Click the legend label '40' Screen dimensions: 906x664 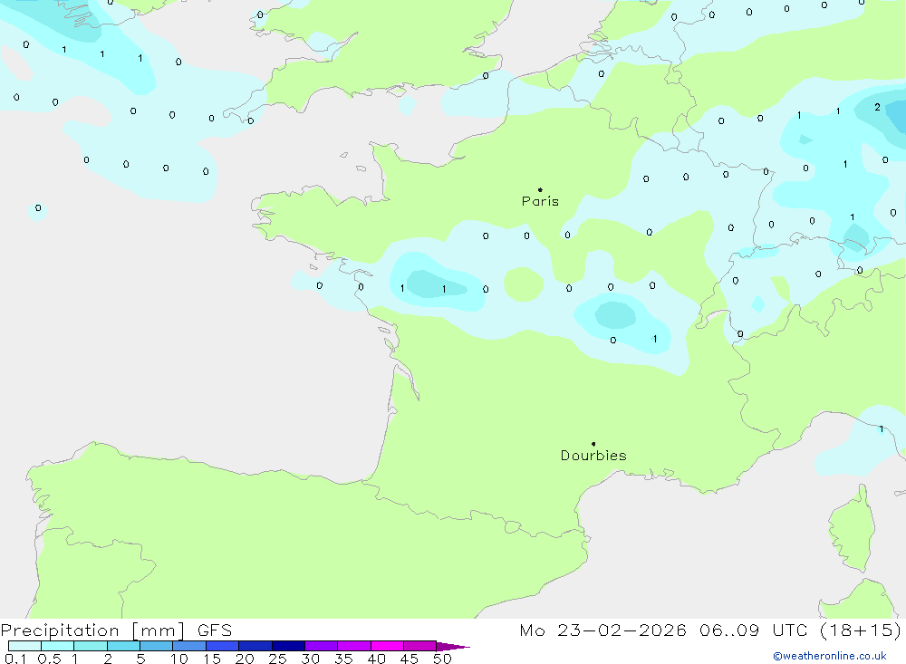point(377,659)
